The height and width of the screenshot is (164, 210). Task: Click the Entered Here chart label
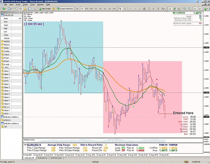point(183,113)
